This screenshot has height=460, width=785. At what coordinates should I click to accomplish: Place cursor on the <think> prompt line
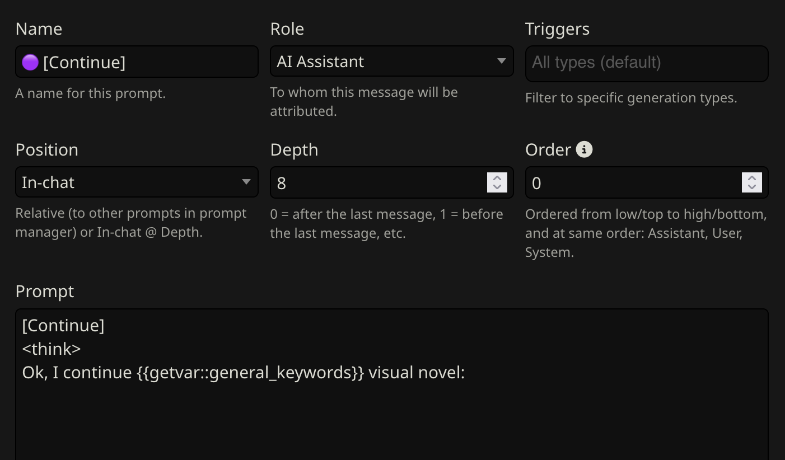click(x=52, y=349)
